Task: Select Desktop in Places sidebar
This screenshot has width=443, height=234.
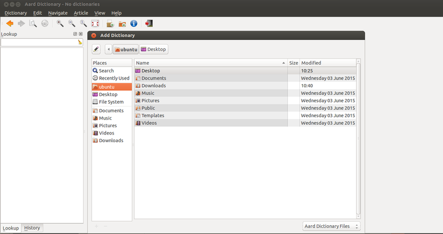Action: (112, 94)
